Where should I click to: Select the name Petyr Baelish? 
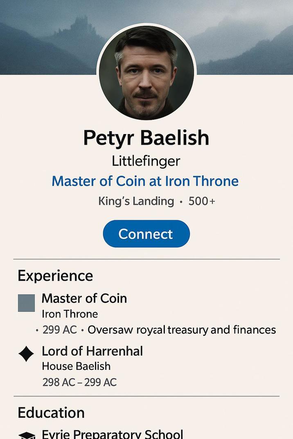coord(146,138)
